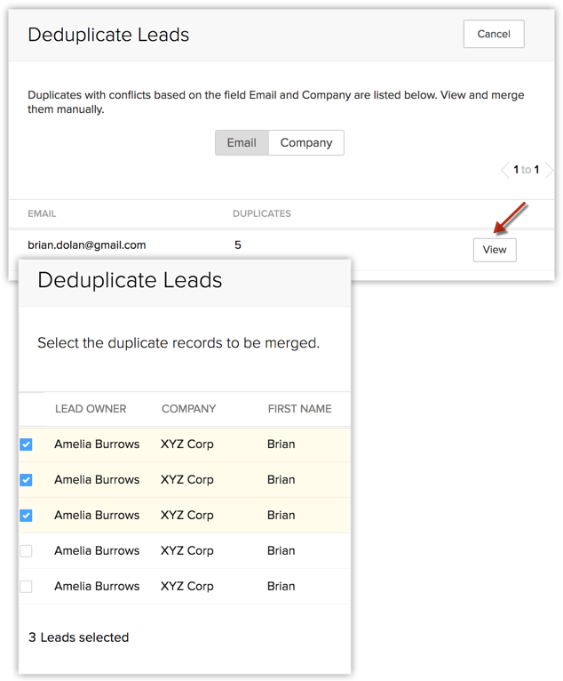Switch to the Email tab
This screenshot has width=563, height=681.
(242, 143)
